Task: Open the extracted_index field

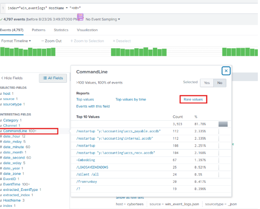Action: 16,195
